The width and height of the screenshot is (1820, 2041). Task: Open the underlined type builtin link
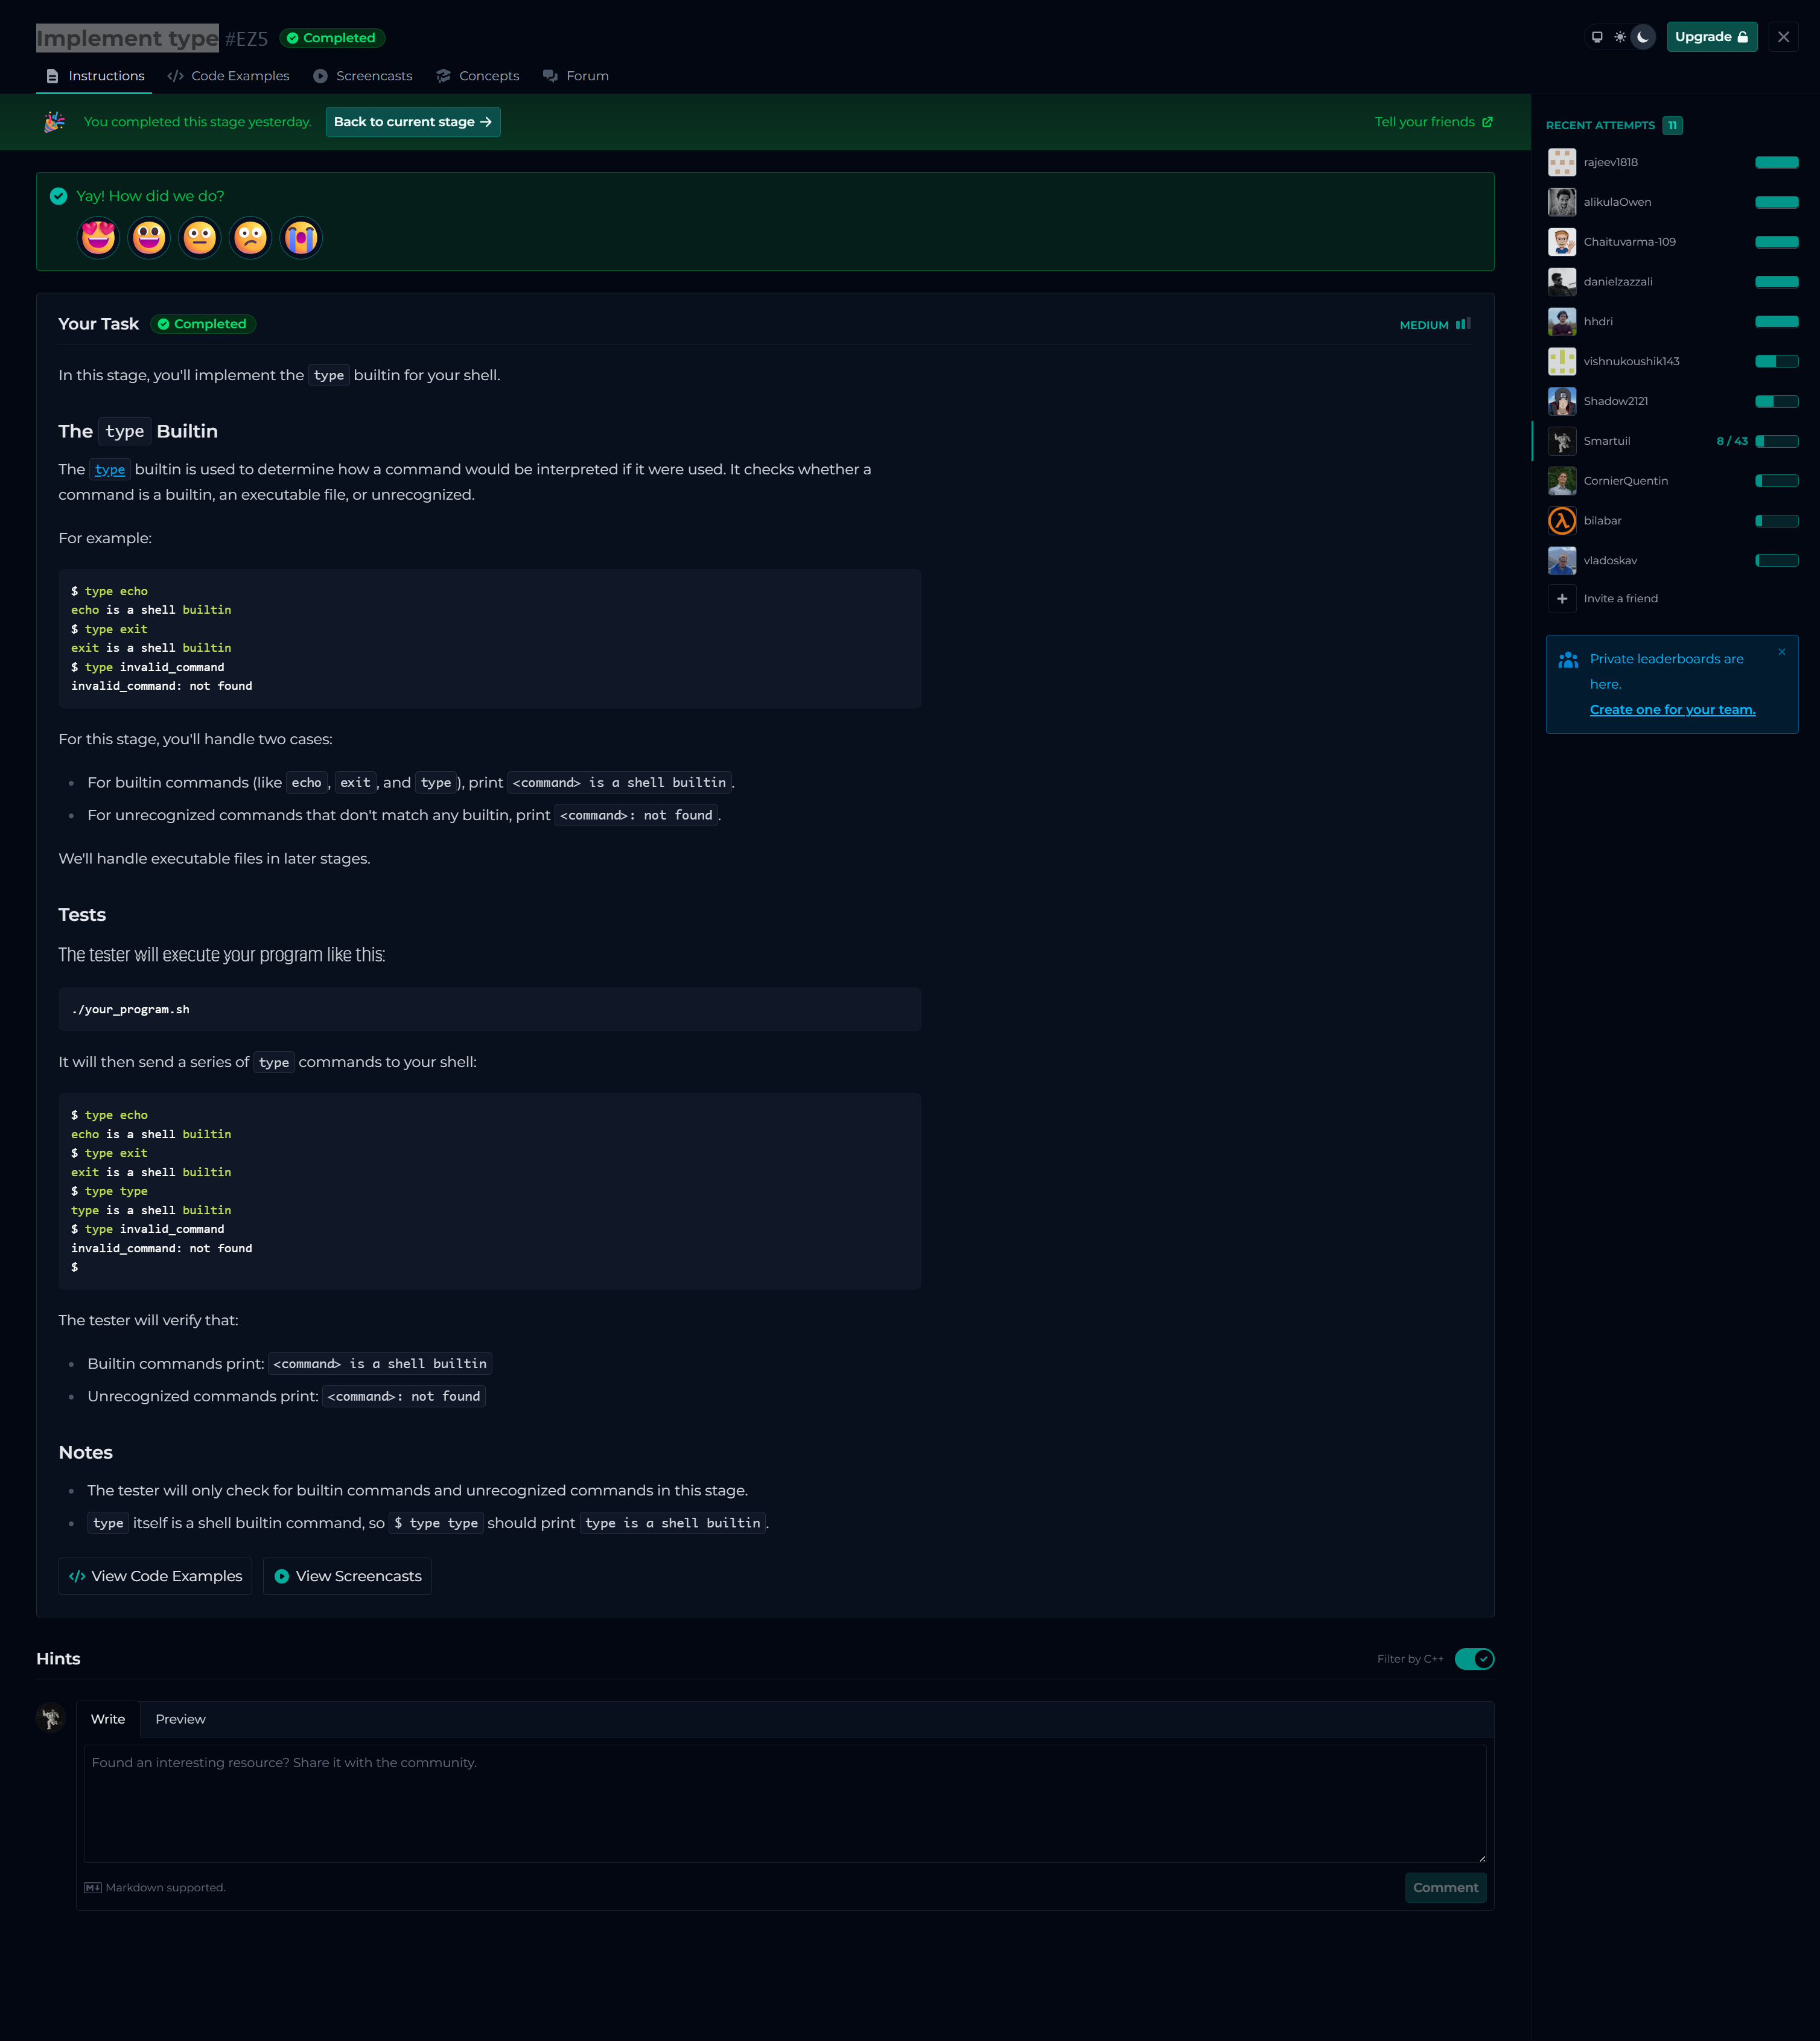[x=110, y=470]
